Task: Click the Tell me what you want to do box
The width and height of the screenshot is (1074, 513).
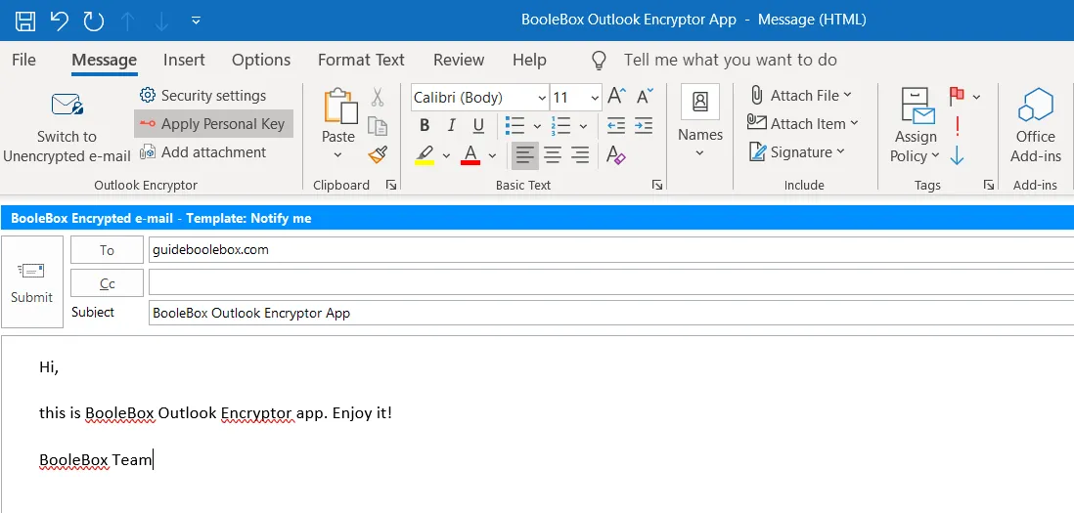Action: tap(730, 61)
